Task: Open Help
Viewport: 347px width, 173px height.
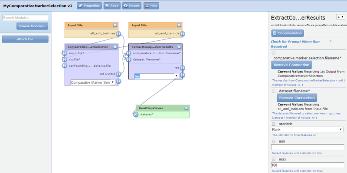Action: 151,6
